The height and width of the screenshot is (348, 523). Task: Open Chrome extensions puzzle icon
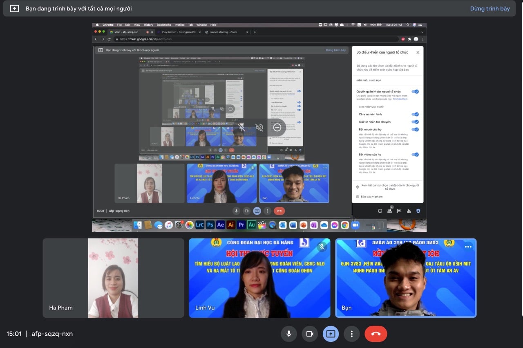tap(409, 39)
